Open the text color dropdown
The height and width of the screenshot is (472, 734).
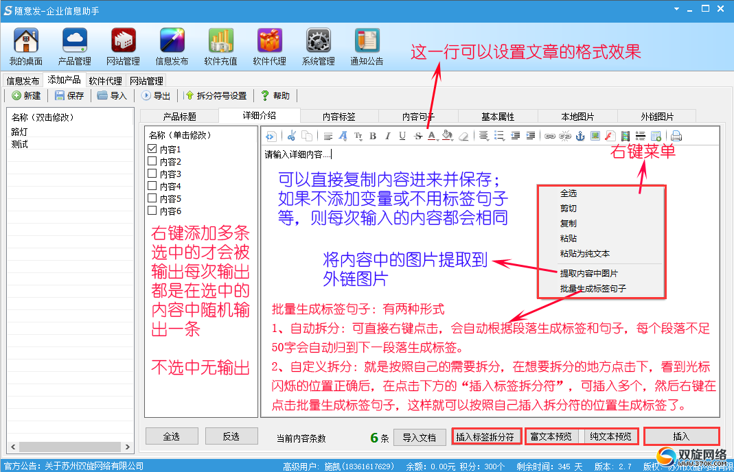(x=433, y=136)
